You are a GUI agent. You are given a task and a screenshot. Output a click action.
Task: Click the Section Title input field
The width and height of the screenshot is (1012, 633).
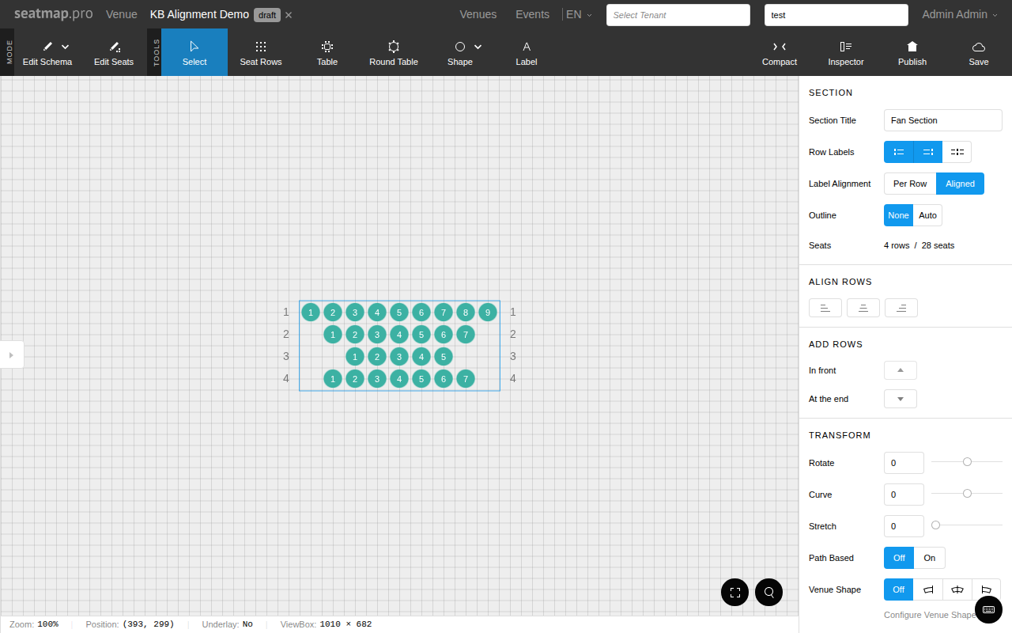(942, 120)
